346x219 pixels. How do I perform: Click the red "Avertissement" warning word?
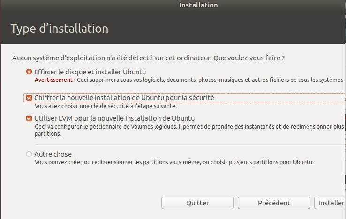tap(53, 80)
